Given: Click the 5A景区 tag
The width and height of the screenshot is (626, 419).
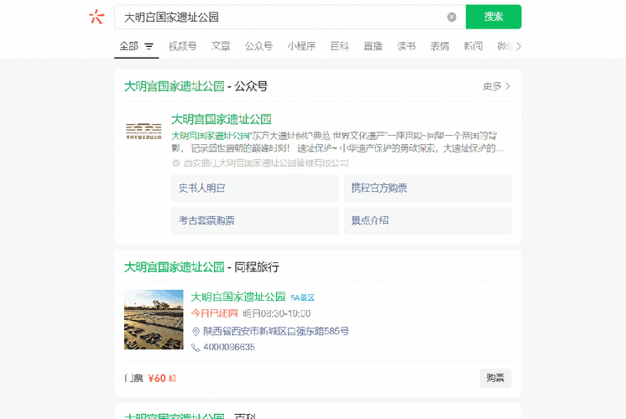Looking at the screenshot, I should (303, 297).
